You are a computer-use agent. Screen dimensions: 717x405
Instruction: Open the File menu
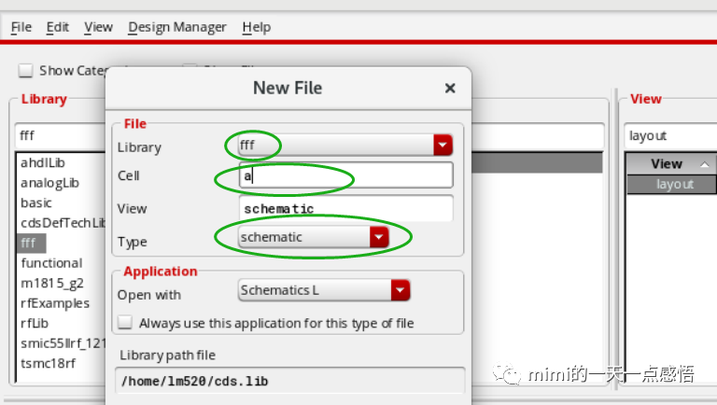point(21,27)
